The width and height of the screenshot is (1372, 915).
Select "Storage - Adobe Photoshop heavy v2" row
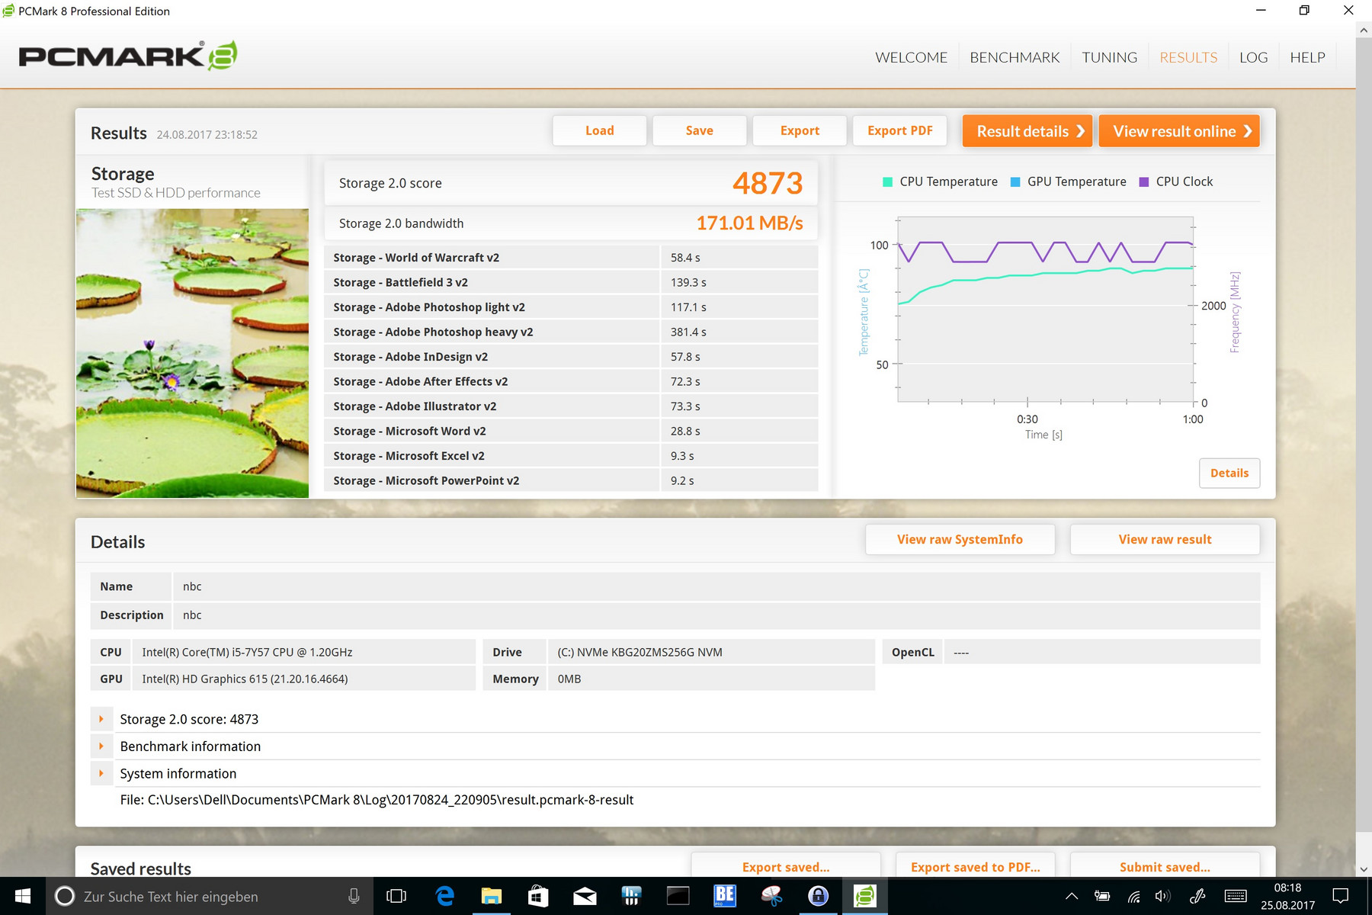[x=571, y=332]
